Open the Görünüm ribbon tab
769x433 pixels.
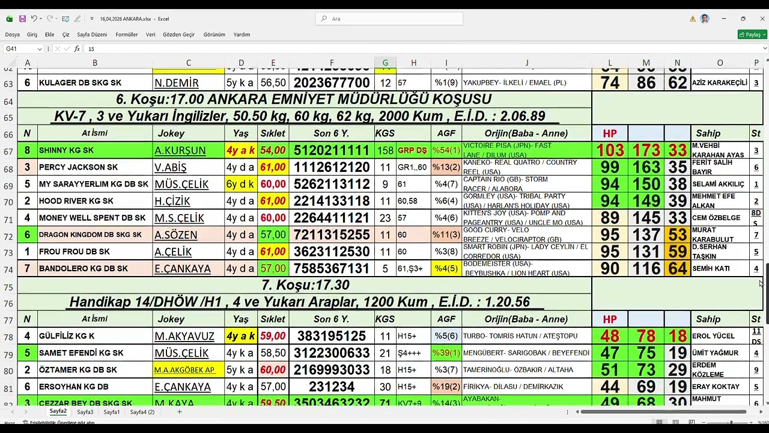coord(214,34)
